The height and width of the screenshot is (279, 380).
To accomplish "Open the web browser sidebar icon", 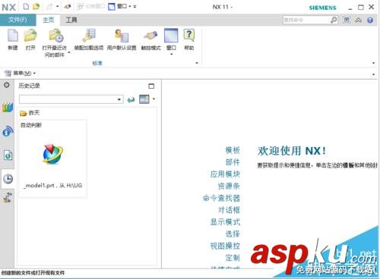I will [8, 155].
